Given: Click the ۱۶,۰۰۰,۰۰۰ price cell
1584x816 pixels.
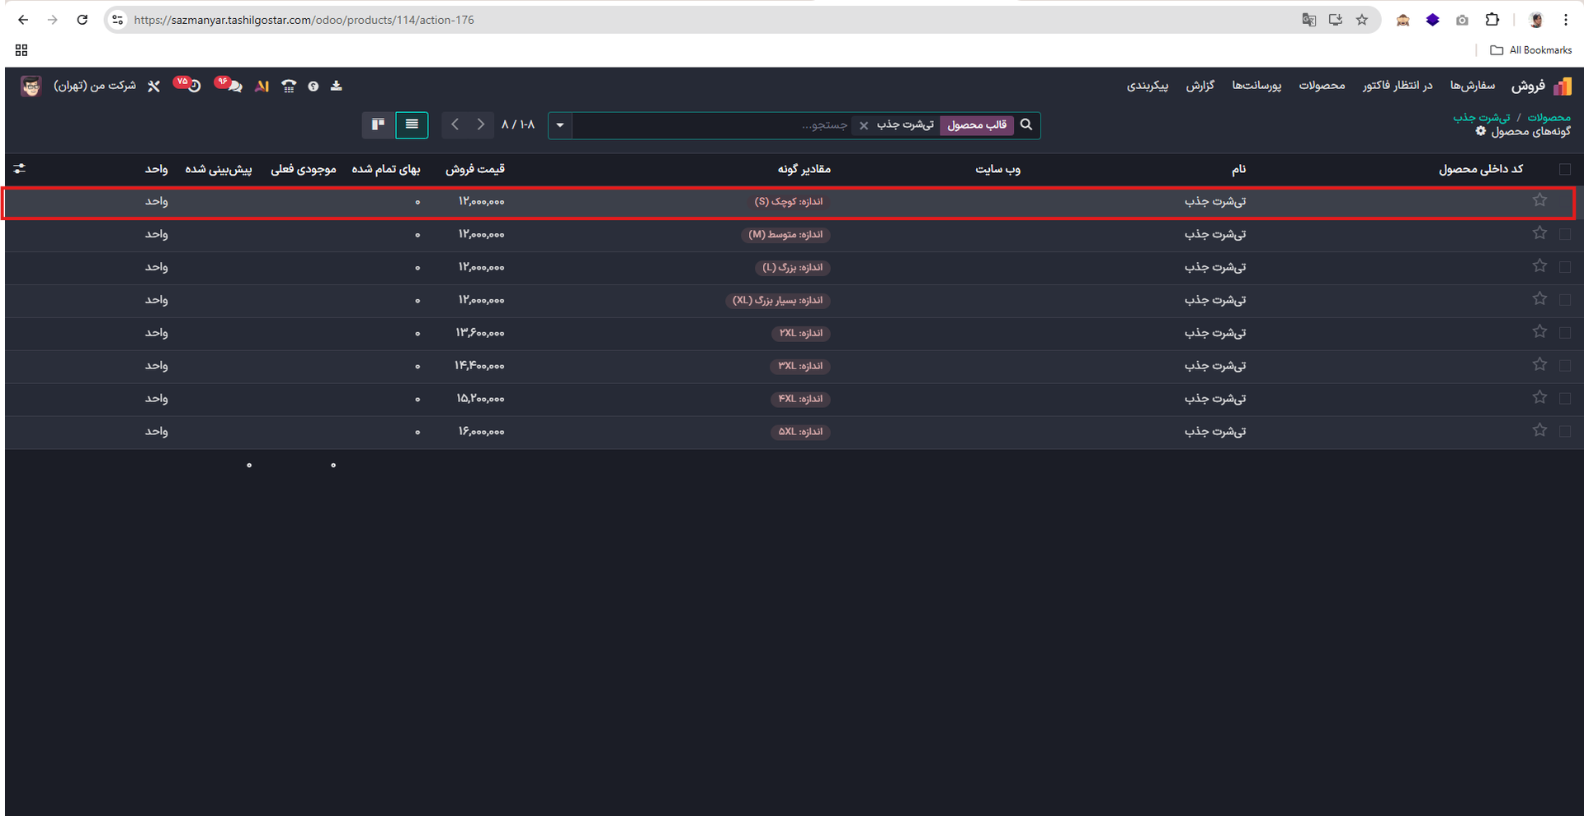Looking at the screenshot, I should point(481,432).
